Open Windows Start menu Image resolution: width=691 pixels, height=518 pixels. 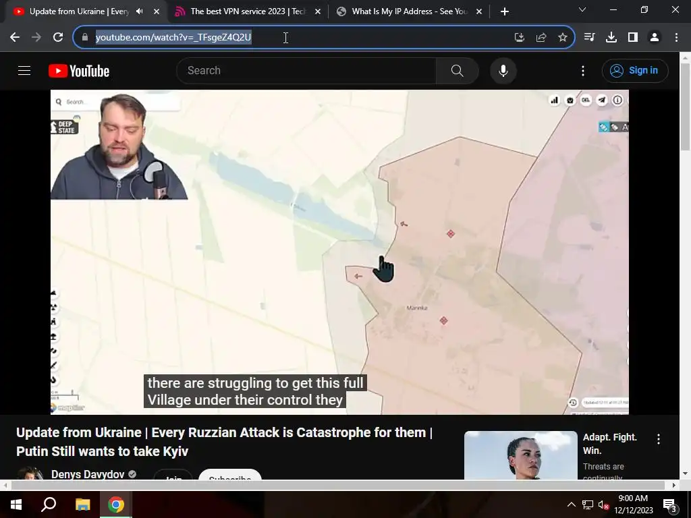(16, 505)
